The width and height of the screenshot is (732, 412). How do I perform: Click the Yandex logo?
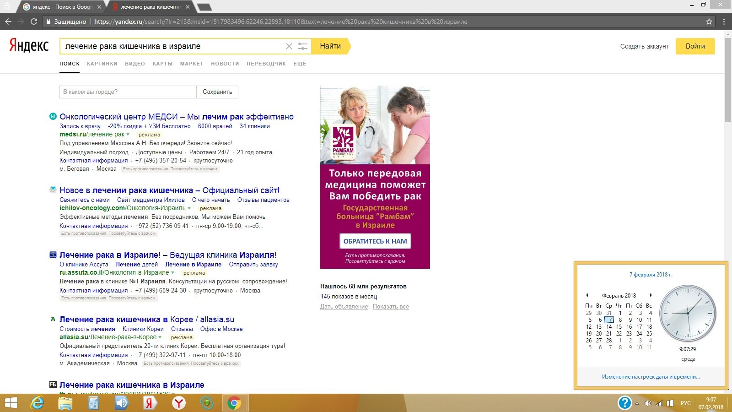coord(29,45)
